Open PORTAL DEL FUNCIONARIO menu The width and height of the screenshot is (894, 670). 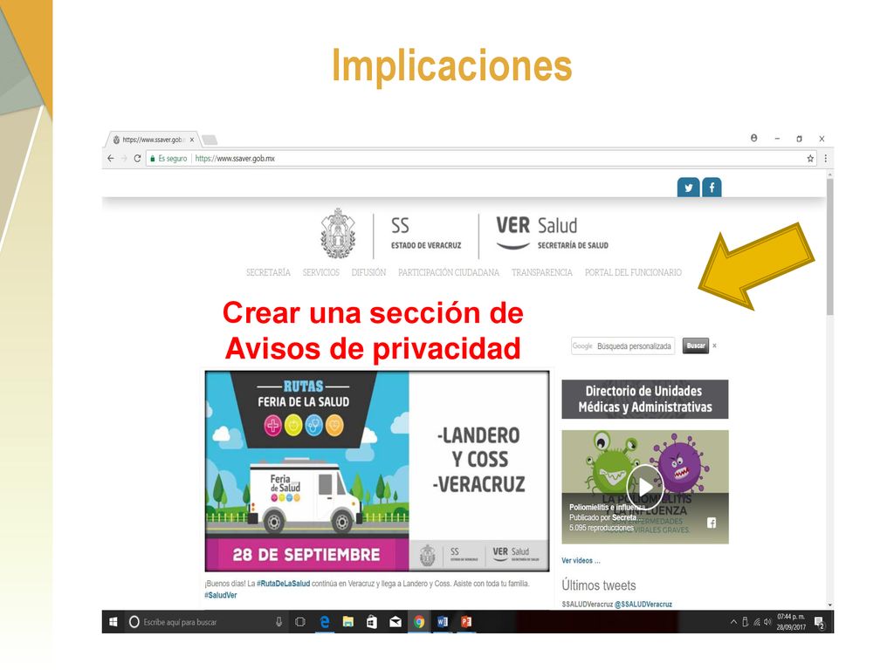pyautogui.click(x=633, y=272)
